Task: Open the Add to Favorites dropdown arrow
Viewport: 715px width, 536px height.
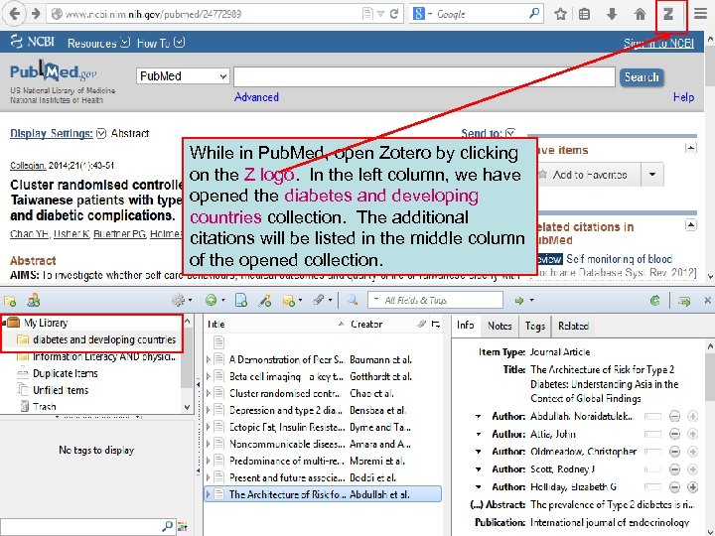Action: (x=652, y=175)
